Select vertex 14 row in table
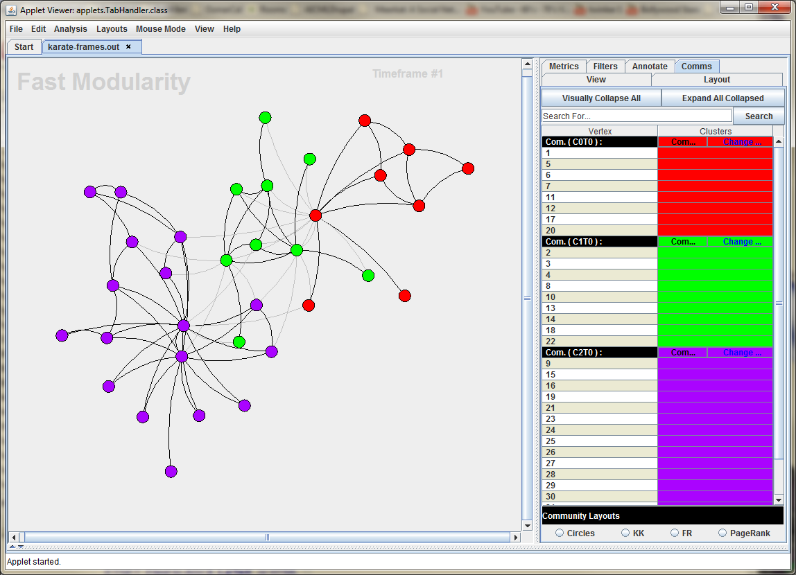 (x=657, y=319)
